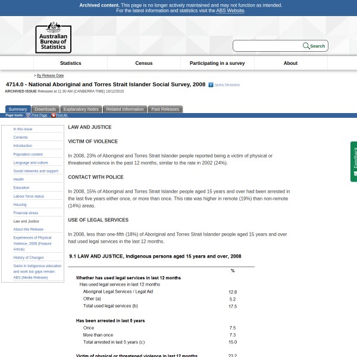Switch to the Past Releases tab

click(x=165, y=109)
